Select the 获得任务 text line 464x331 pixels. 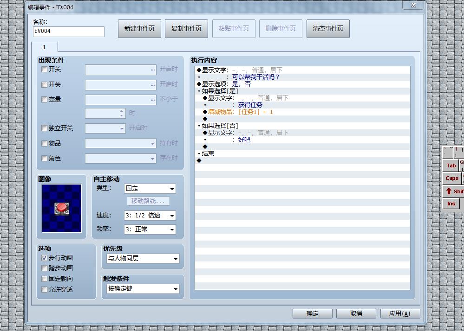tap(302, 105)
